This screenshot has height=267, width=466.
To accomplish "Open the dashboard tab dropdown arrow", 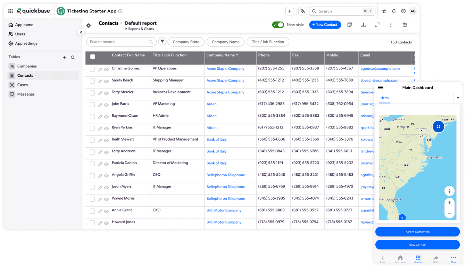I will pyautogui.click(x=458, y=98).
